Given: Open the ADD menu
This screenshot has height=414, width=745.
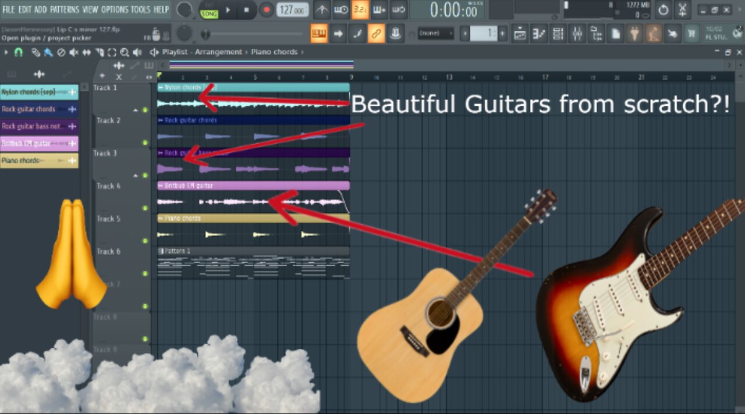Looking at the screenshot, I should click(40, 9).
